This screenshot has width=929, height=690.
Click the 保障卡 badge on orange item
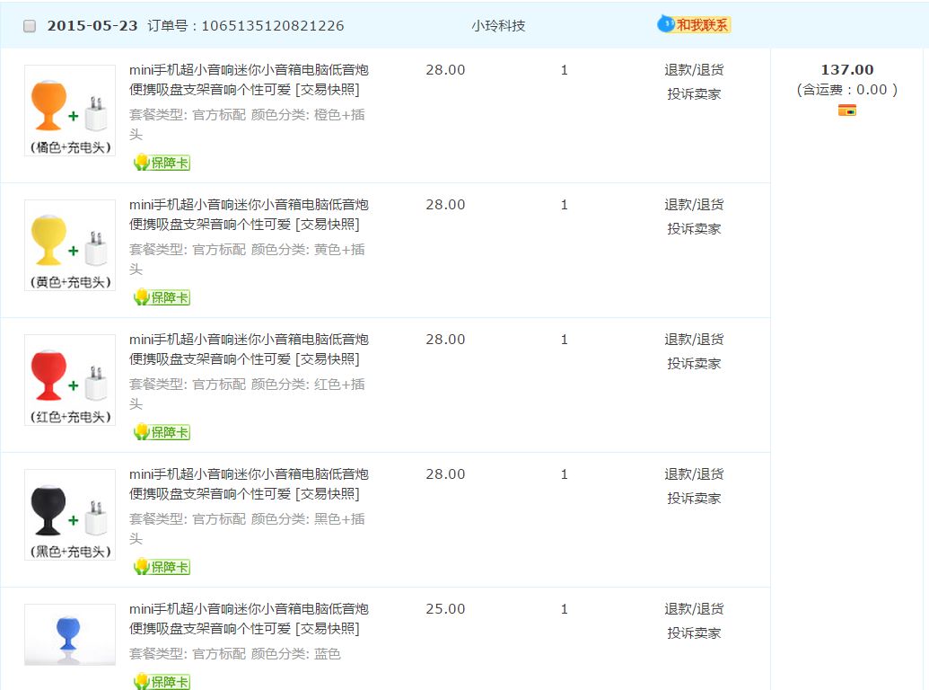pos(162,163)
